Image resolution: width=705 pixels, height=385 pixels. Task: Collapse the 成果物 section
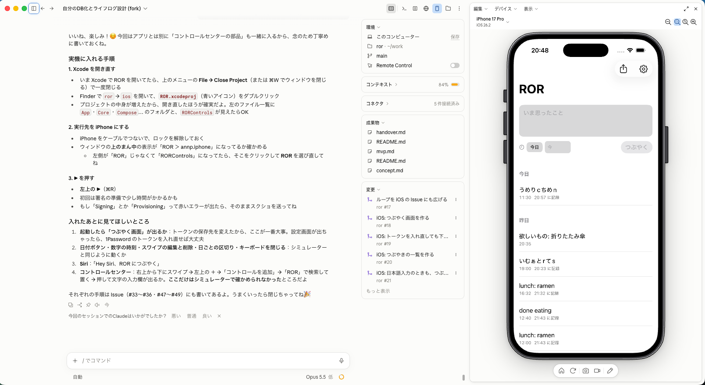[375, 123]
